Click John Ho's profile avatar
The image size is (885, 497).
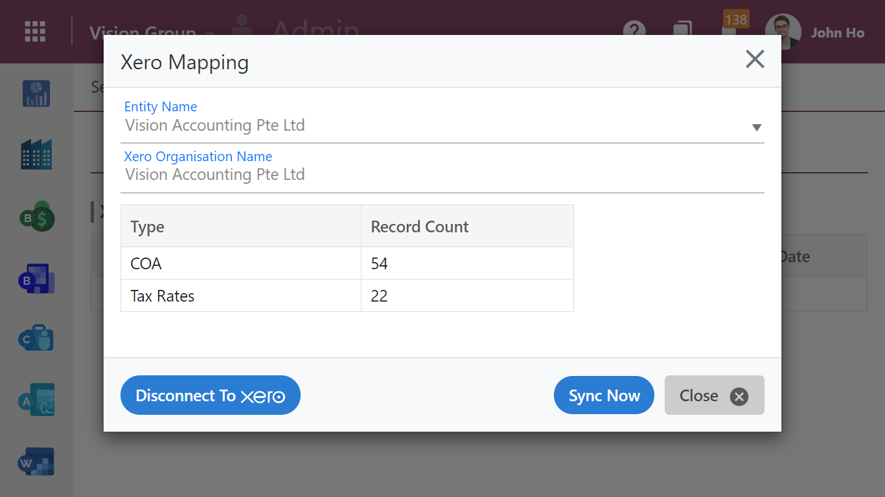point(783,32)
